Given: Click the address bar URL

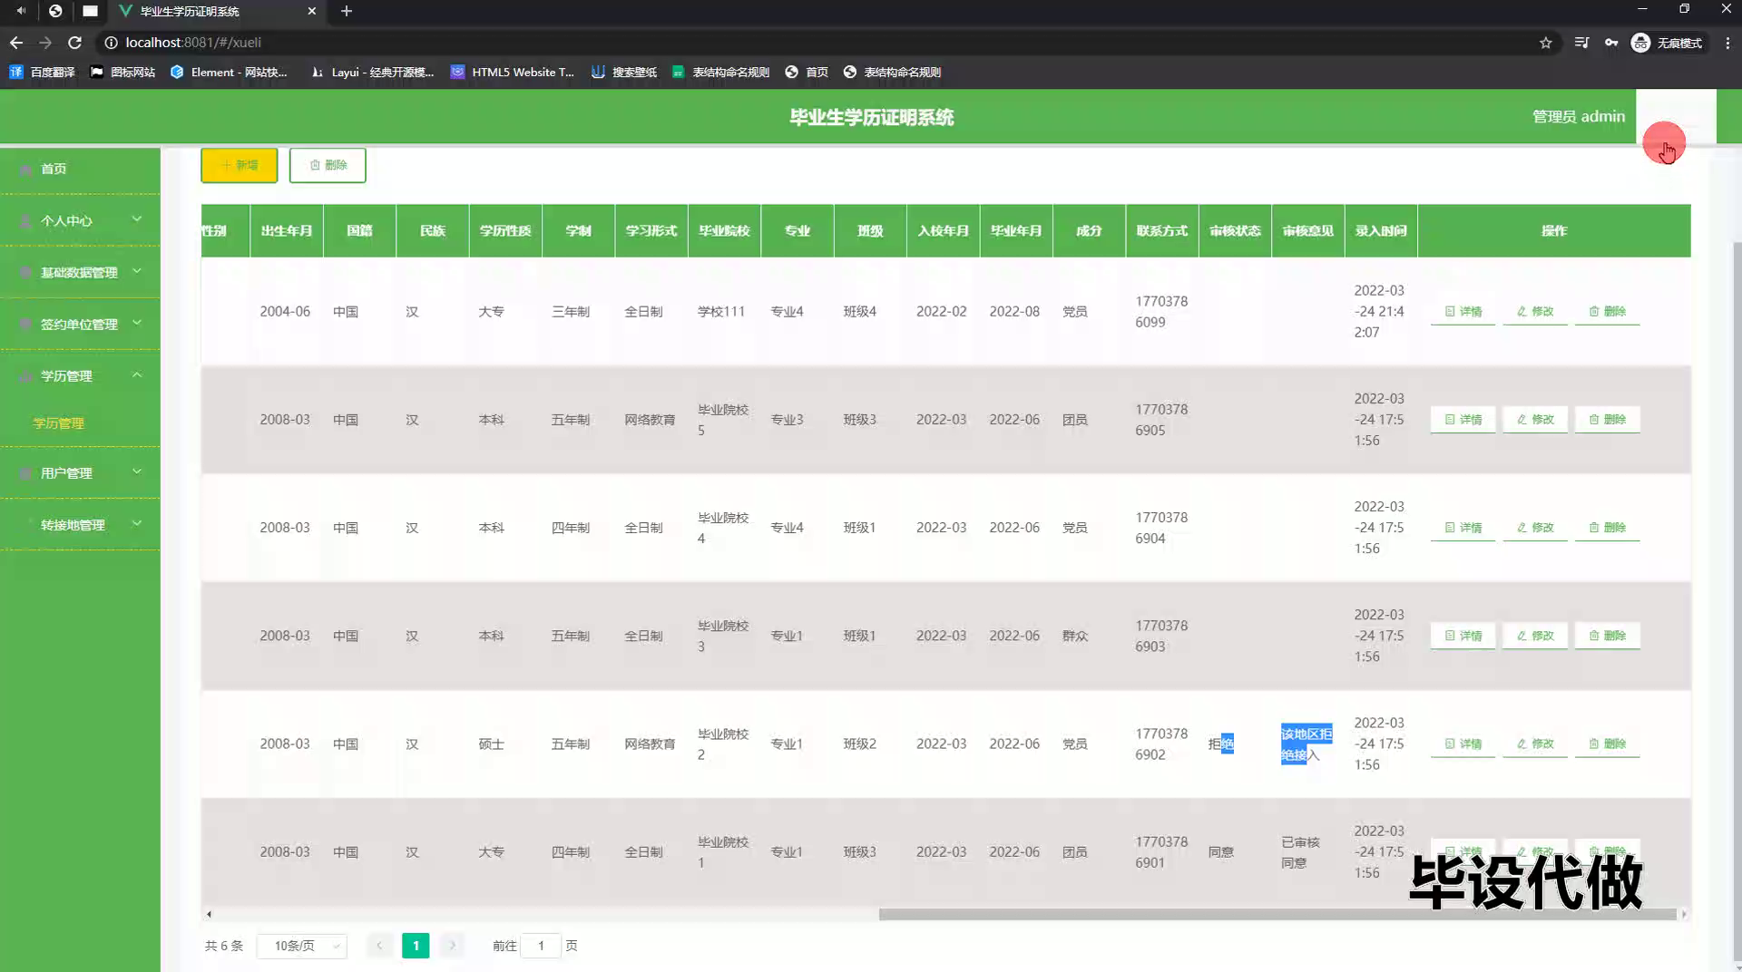Looking at the screenshot, I should [x=193, y=43].
